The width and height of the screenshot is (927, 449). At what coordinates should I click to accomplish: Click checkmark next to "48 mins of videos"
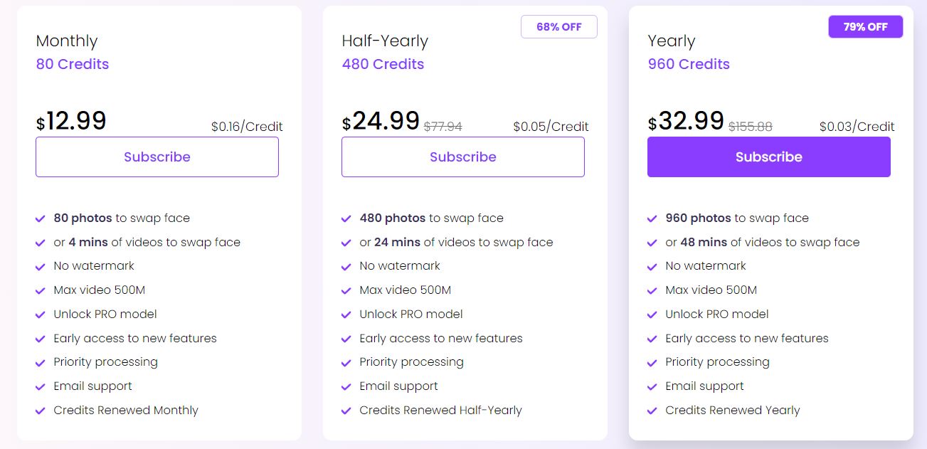(x=652, y=243)
